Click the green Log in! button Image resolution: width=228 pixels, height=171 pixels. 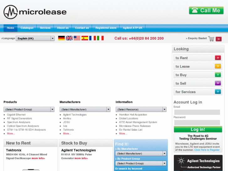point(198,129)
